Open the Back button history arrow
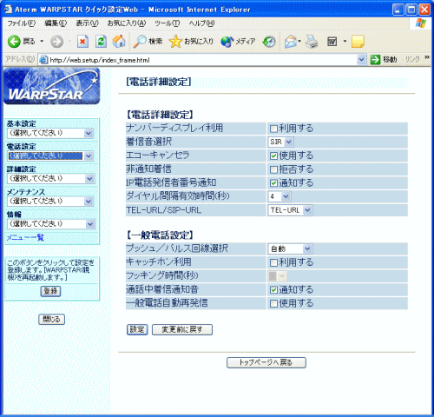 (42, 42)
